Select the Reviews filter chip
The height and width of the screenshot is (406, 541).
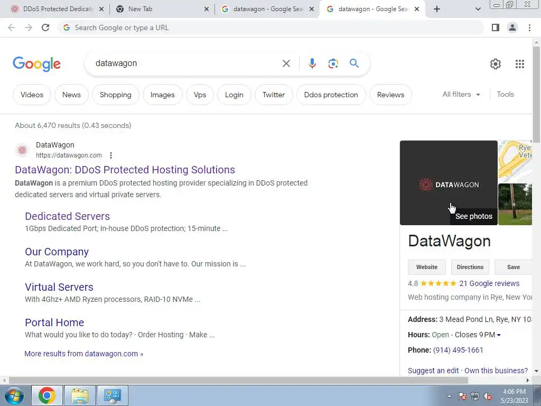(x=390, y=95)
